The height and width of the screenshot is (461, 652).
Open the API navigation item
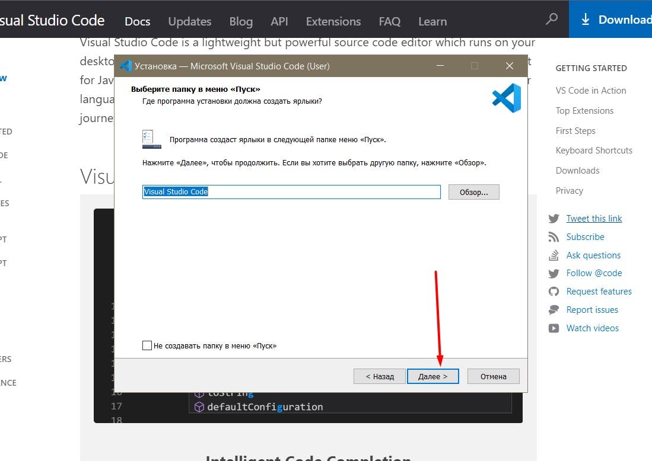point(279,21)
